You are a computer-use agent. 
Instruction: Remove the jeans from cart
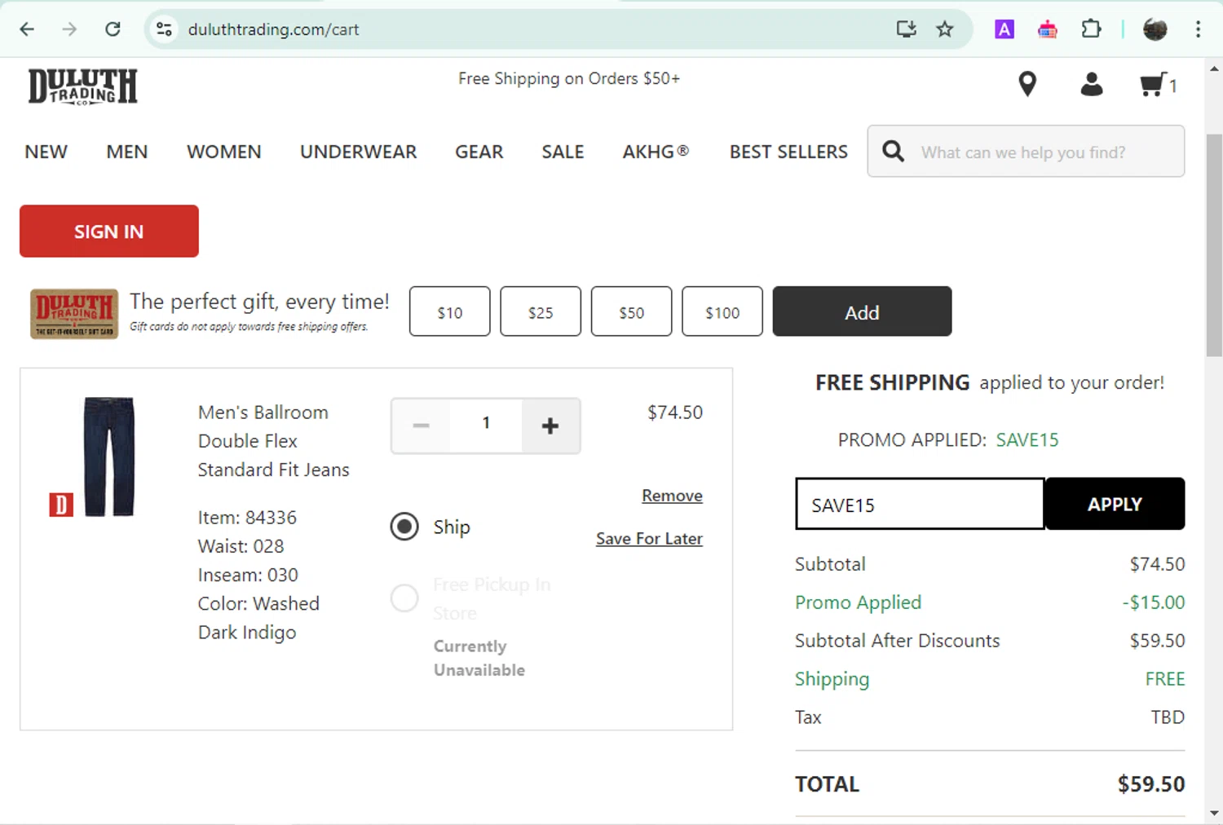[x=672, y=496]
